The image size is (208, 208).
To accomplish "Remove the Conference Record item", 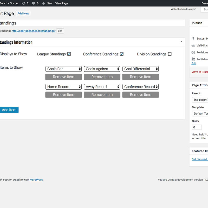I will (140, 95).
